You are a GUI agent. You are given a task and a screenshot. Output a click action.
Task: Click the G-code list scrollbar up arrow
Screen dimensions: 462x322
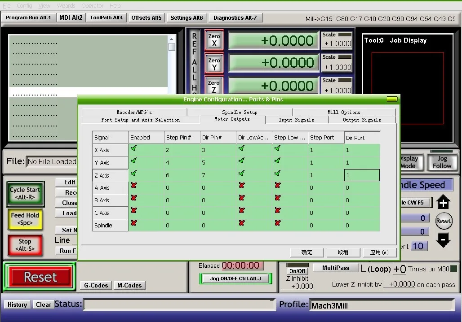coord(172,39)
